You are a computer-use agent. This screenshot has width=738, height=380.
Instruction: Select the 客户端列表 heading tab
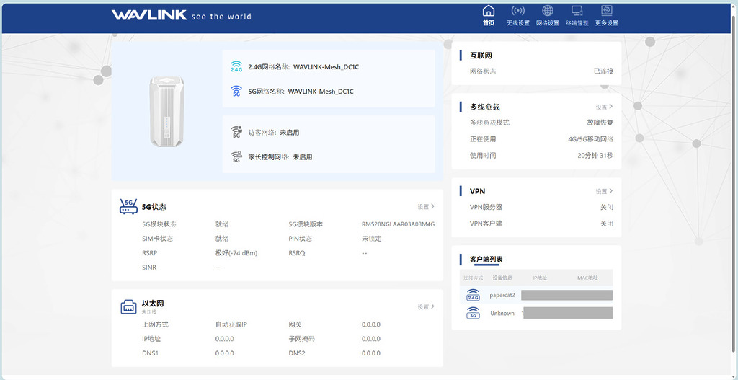486,260
